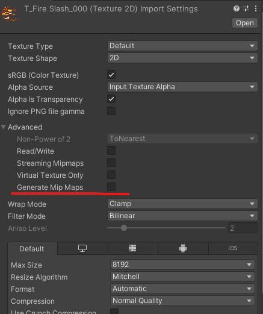Viewport: 263px width, 314px height.
Task: Select the Default platform tab
Action: click(x=32, y=249)
